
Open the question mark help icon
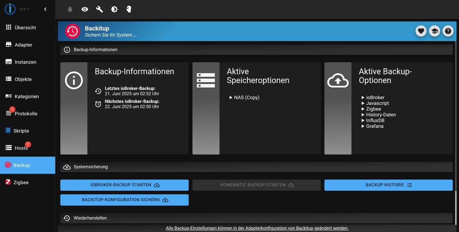448,31
